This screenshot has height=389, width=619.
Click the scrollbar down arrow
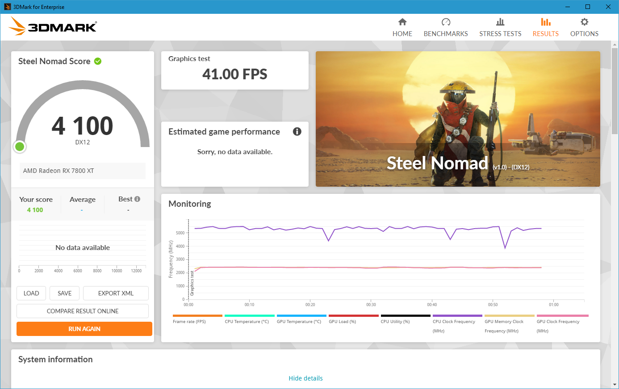615,385
